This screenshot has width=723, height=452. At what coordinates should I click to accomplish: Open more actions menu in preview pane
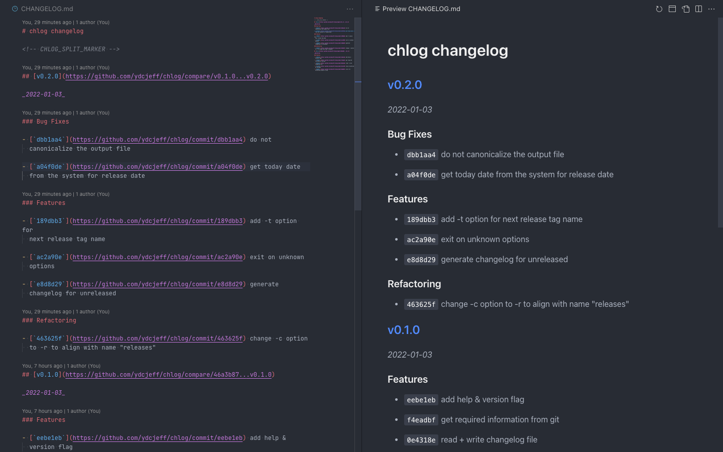[711, 9]
